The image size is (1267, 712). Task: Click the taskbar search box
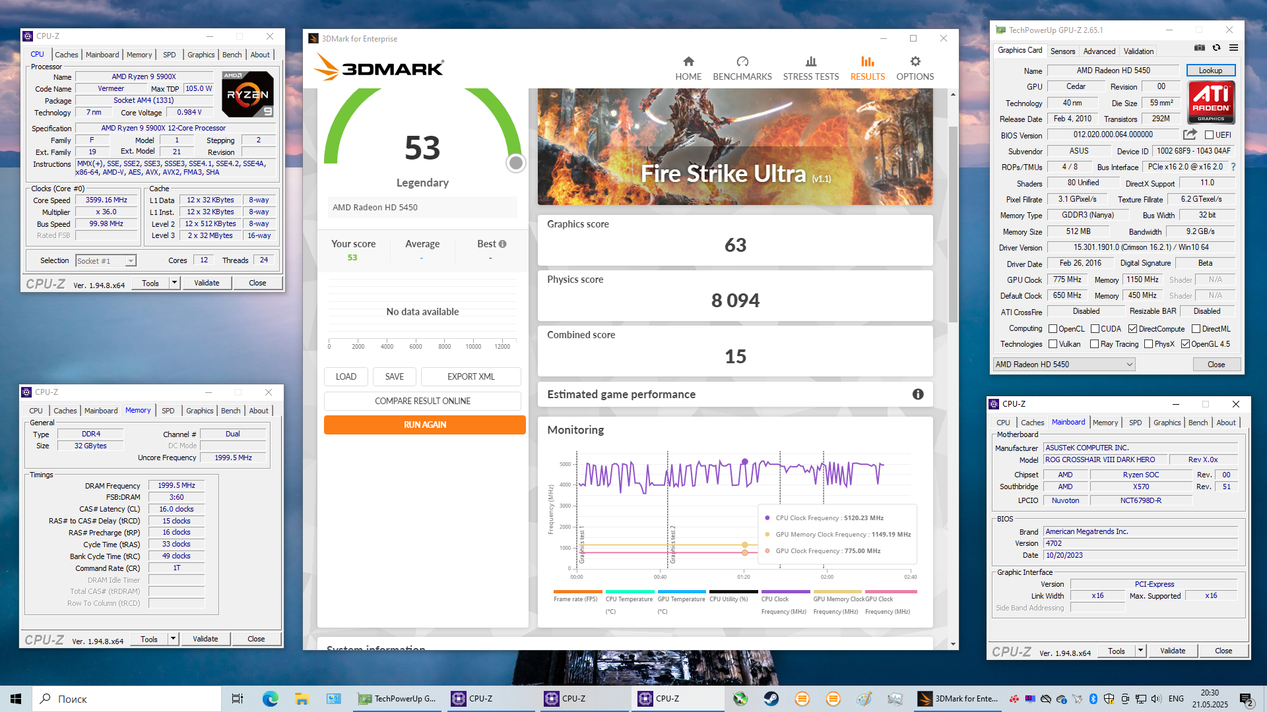(x=127, y=699)
